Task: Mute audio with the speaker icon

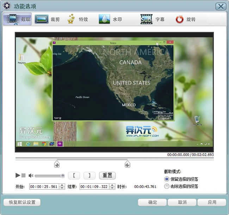Action: (x=31, y=176)
